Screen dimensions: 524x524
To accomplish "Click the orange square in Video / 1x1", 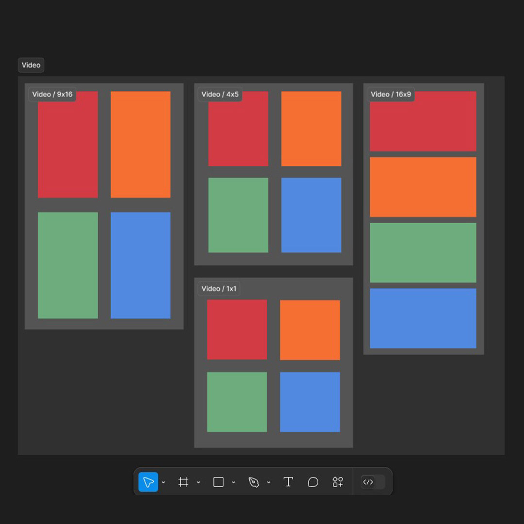I will (x=310, y=330).
